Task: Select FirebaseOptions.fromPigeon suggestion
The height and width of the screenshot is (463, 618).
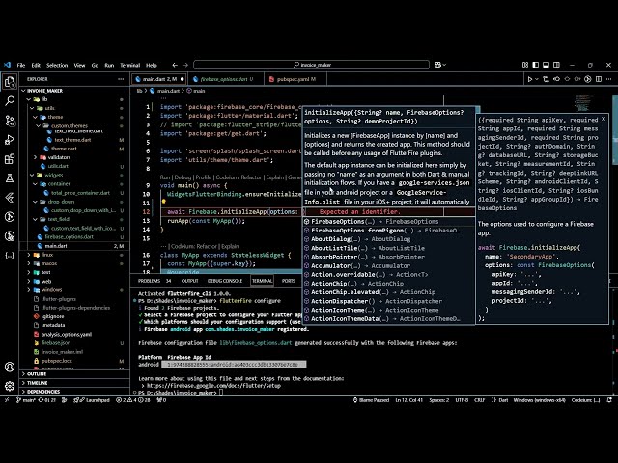Action: pos(388,231)
